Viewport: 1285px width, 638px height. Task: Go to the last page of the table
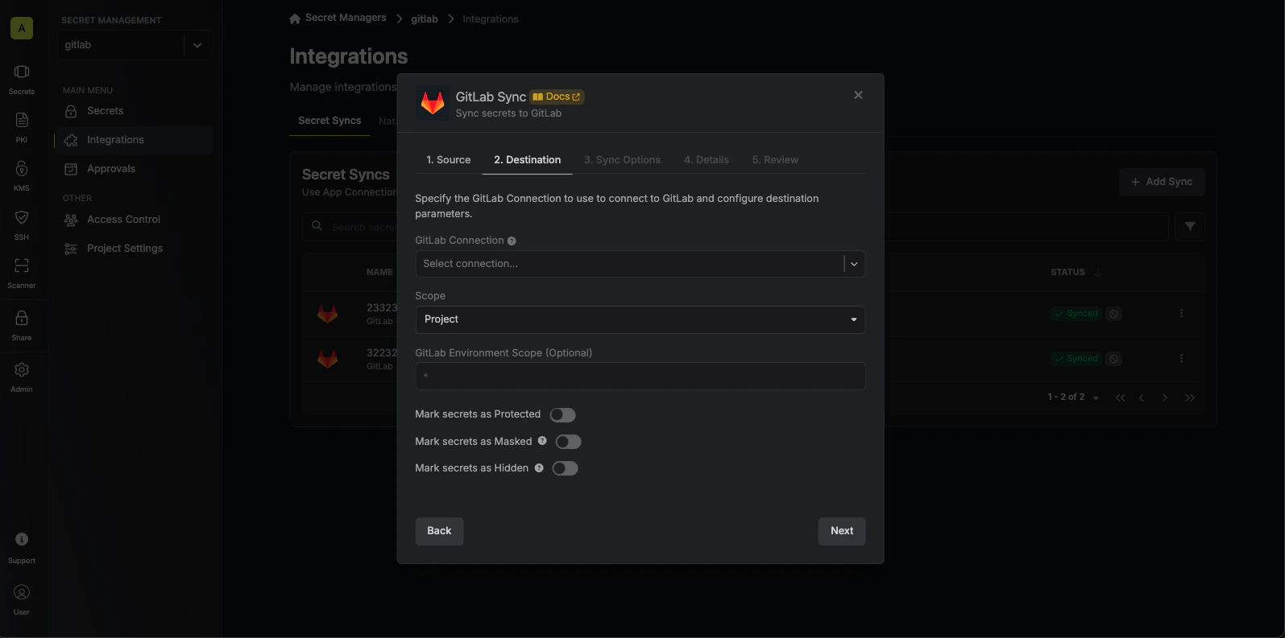tap(1190, 397)
